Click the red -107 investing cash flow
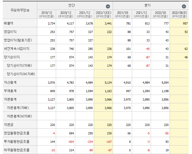Screen dimensions: 192x154 (109, 142)
